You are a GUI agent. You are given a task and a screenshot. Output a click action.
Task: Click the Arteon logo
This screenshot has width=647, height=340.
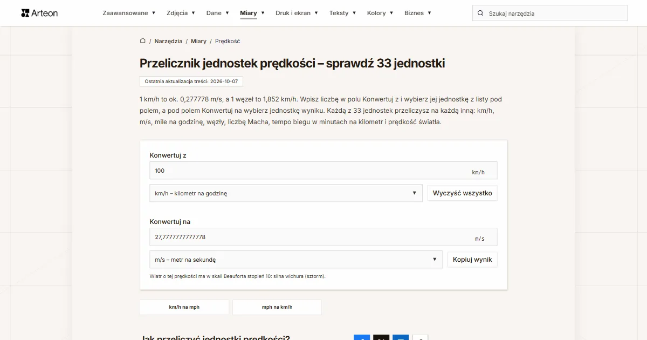pyautogui.click(x=39, y=13)
